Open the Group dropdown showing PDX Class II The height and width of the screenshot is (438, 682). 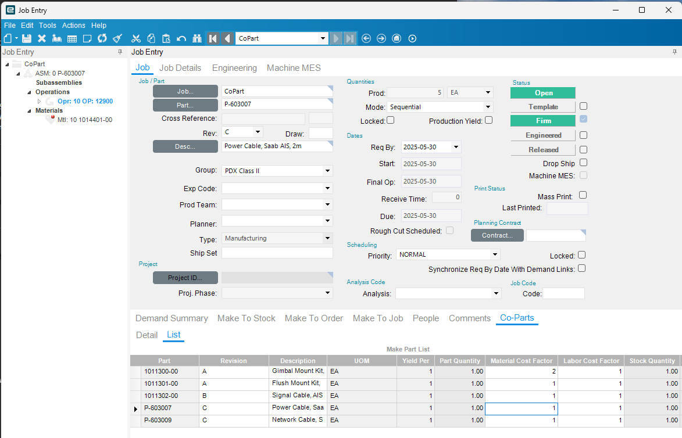[x=327, y=171]
